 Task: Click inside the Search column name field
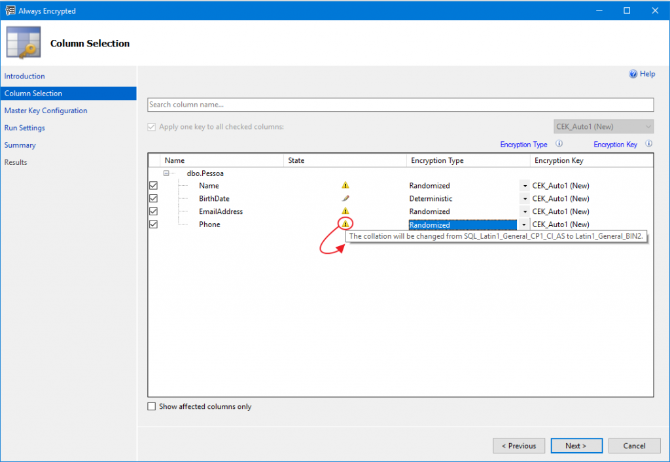pyautogui.click(x=400, y=105)
